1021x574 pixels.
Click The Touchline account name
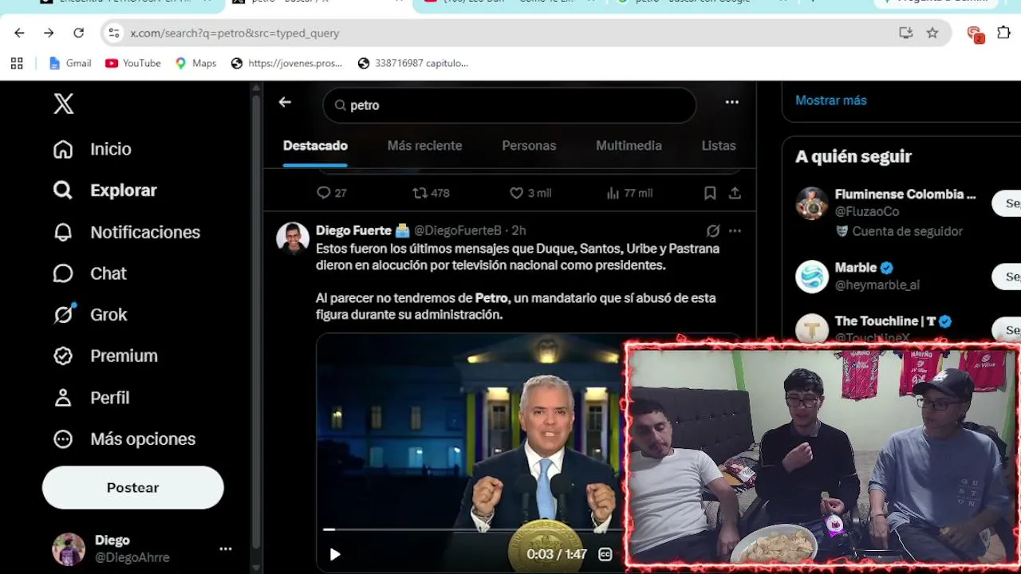tap(885, 321)
